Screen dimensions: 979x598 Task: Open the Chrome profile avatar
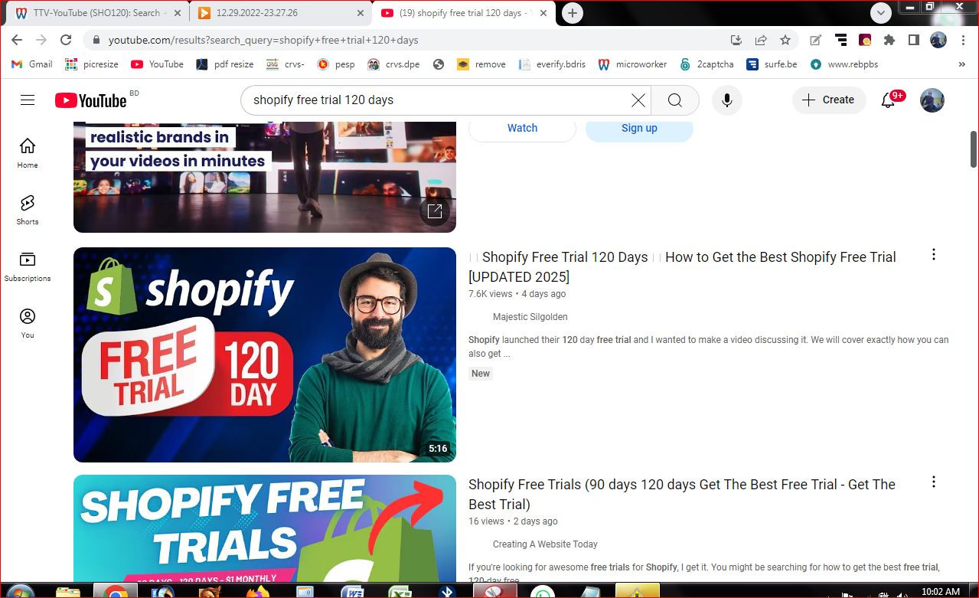coord(938,40)
